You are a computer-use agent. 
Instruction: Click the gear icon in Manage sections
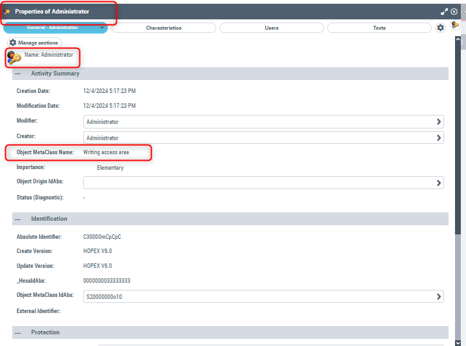[13, 43]
